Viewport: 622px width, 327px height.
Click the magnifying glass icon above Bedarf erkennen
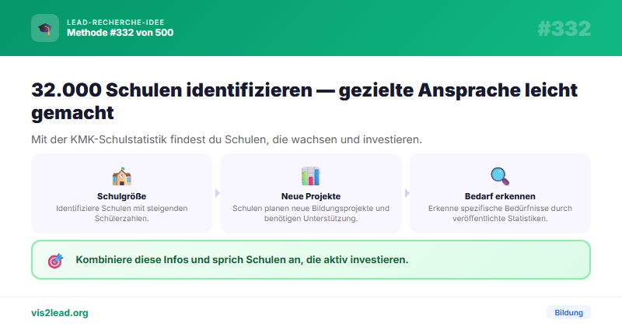point(500,177)
